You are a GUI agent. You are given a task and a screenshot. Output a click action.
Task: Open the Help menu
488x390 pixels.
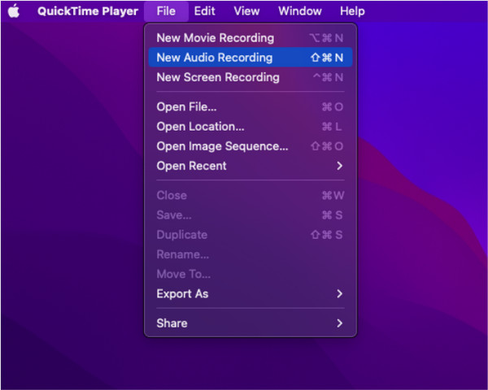coord(352,11)
